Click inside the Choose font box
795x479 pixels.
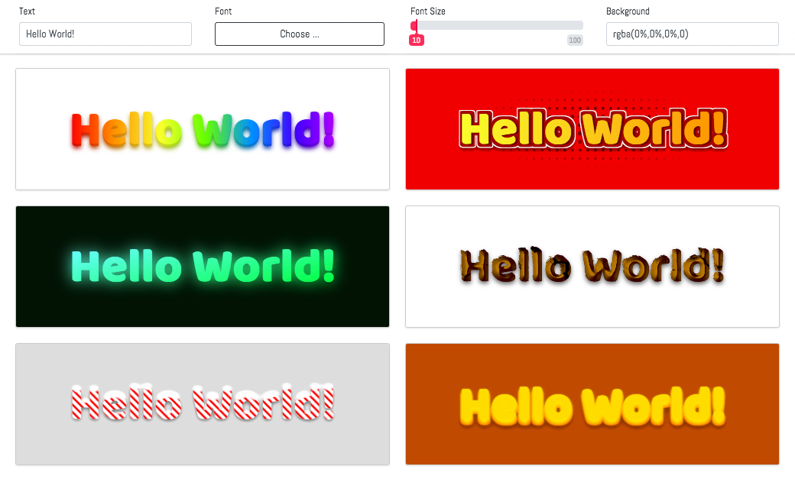[x=299, y=34]
